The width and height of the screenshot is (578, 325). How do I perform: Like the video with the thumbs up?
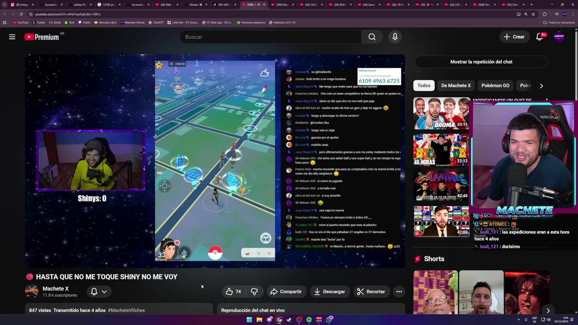click(x=233, y=292)
